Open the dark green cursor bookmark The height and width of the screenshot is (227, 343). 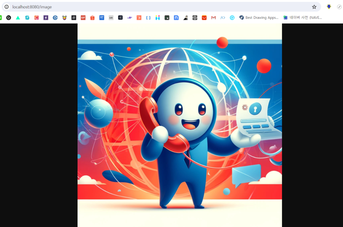pos(167,17)
